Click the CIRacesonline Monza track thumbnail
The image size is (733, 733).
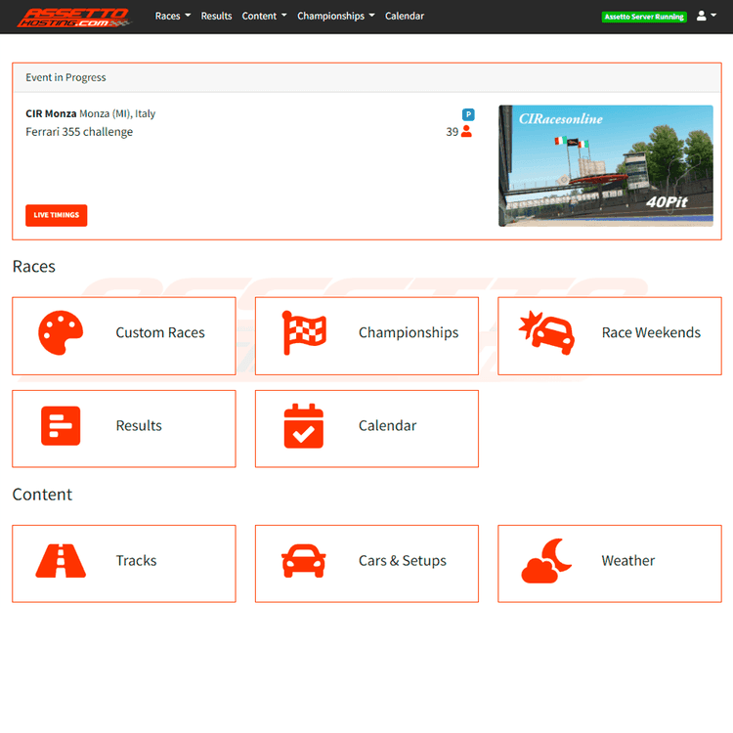(605, 165)
